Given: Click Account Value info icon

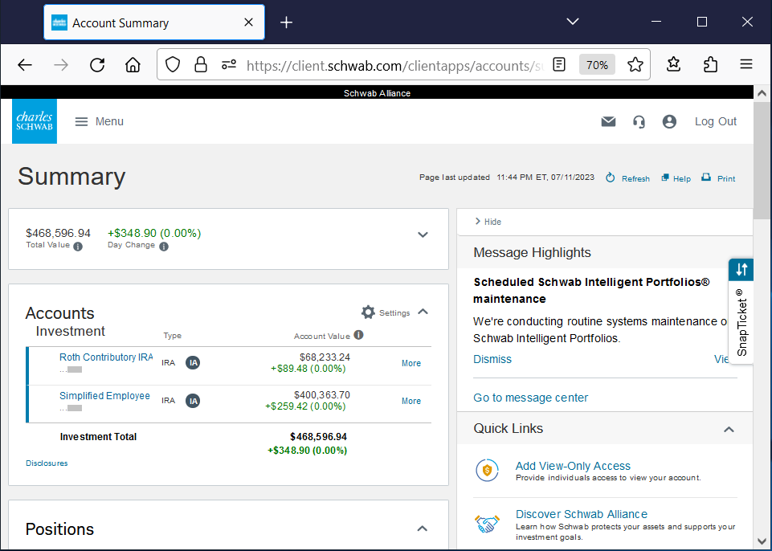Looking at the screenshot, I should (359, 335).
